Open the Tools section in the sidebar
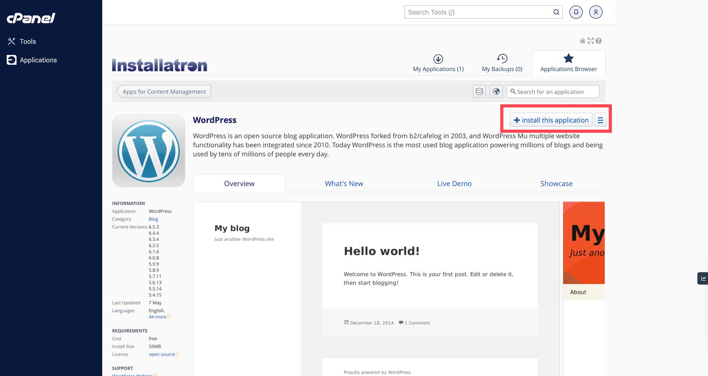The height and width of the screenshot is (376, 708). point(28,41)
